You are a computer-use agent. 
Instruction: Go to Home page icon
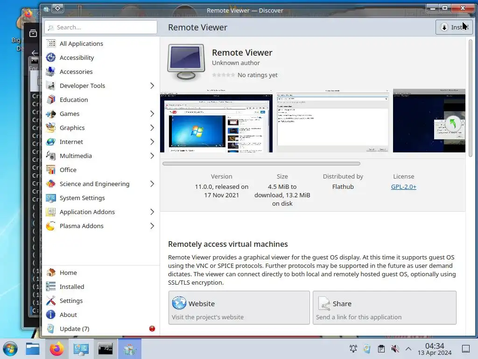pos(51,273)
